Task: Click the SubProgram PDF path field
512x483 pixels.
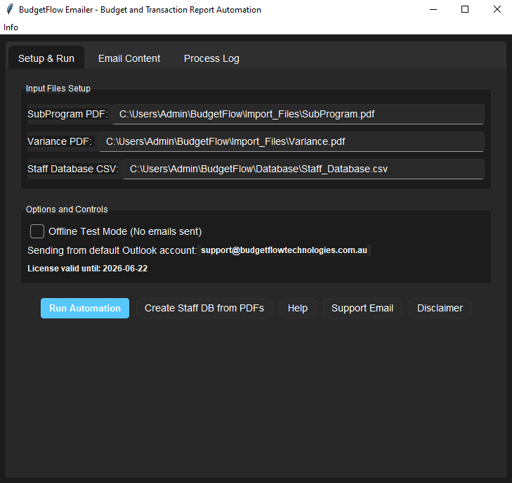Action: tap(298, 114)
